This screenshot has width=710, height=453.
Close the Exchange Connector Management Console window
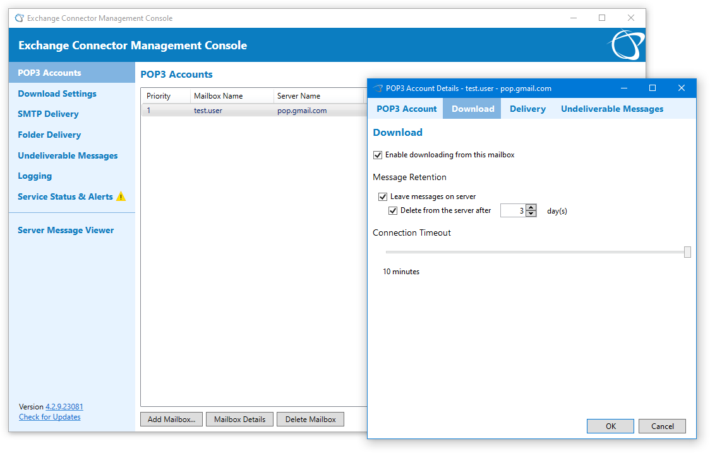pos(631,18)
